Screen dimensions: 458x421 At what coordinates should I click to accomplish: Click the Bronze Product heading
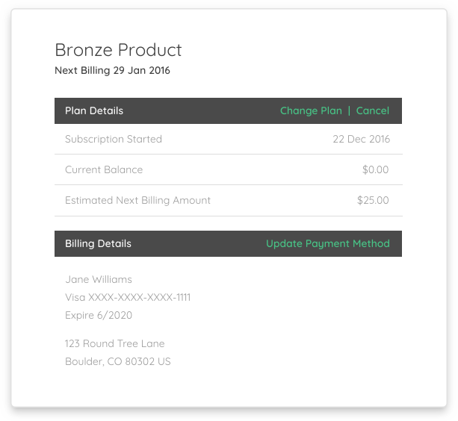click(118, 50)
